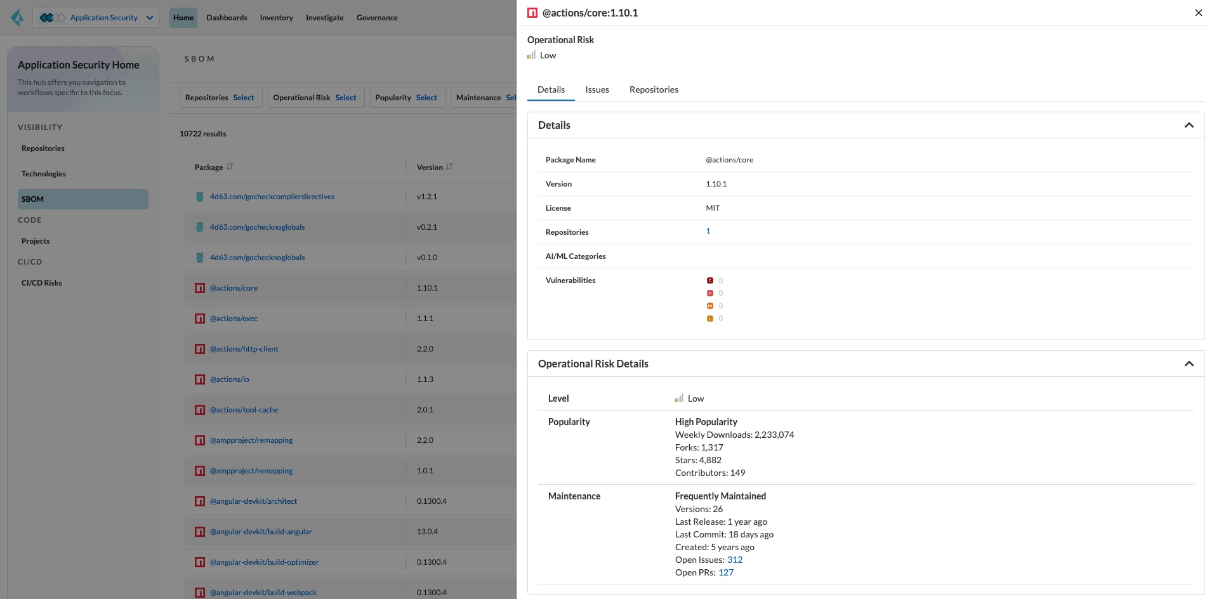Click the Go gopher icon for gocheckcompilerdirectives

[x=200, y=197]
